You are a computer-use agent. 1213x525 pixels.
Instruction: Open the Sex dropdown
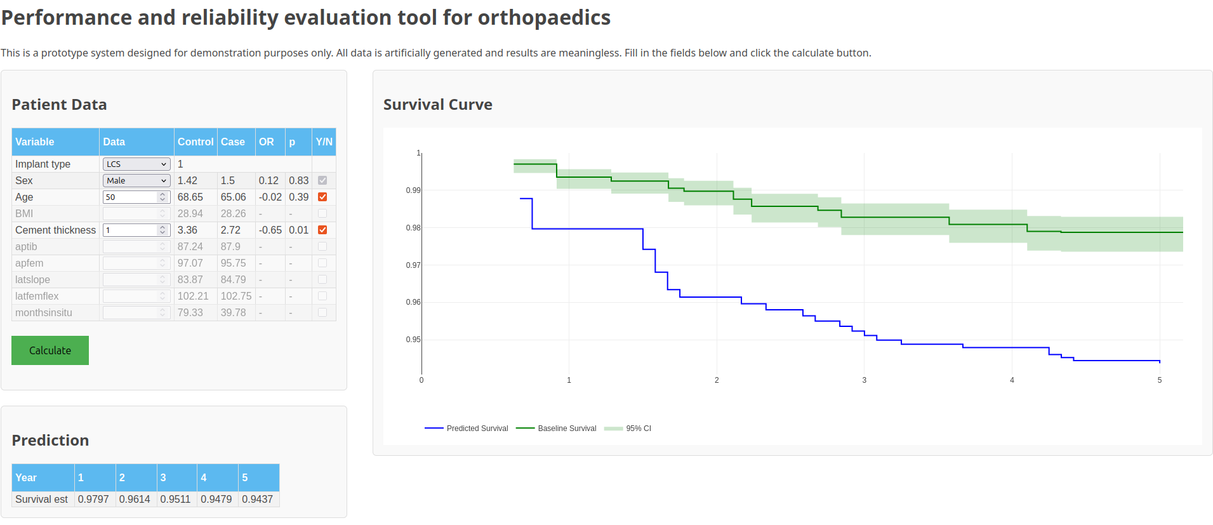(136, 180)
